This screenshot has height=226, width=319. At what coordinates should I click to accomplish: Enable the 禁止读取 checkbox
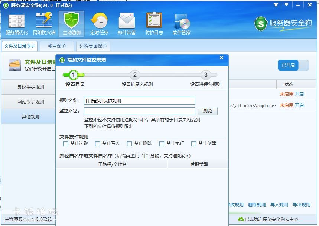pyautogui.click(x=66, y=144)
